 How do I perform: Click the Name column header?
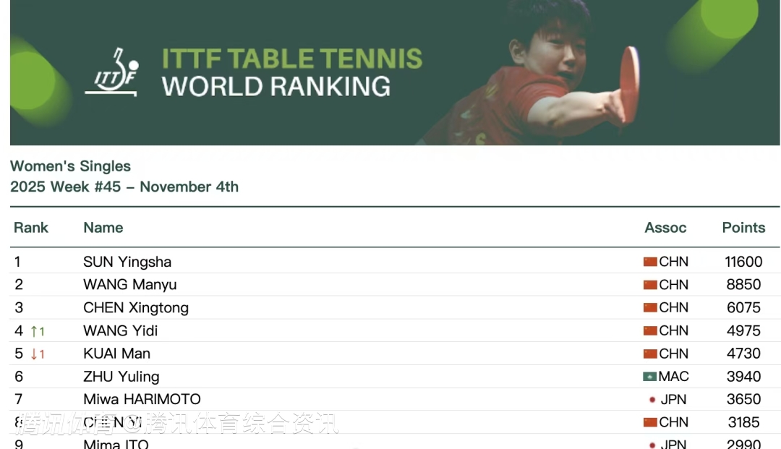103,228
